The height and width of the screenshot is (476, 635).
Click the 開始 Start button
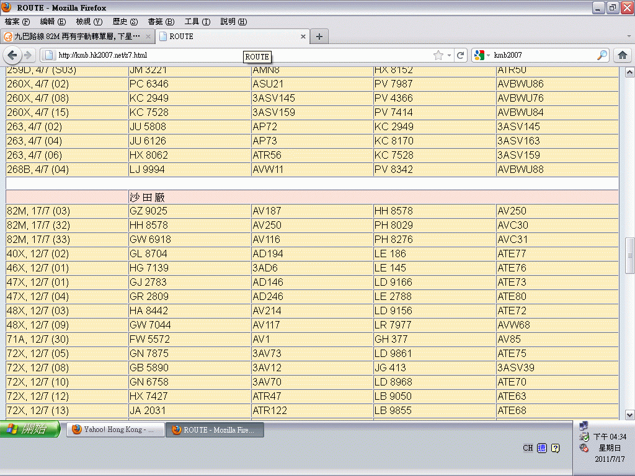click(30, 430)
